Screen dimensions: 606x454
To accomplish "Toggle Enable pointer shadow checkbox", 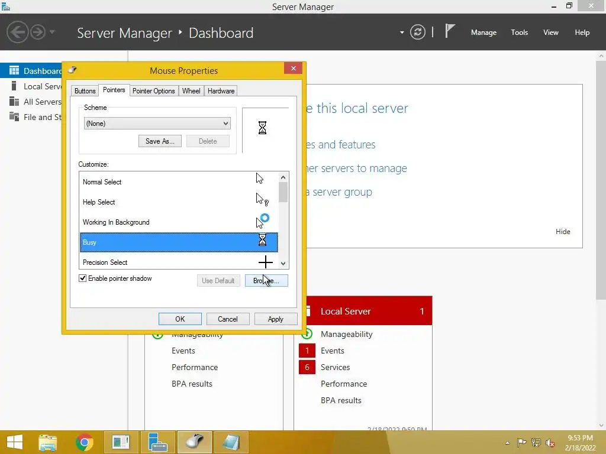I will tap(82, 278).
